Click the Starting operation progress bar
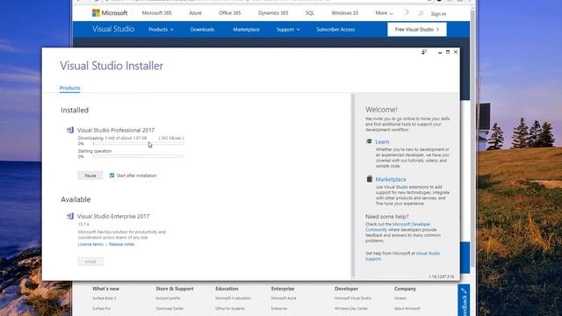This screenshot has width=562, height=316. point(138,156)
